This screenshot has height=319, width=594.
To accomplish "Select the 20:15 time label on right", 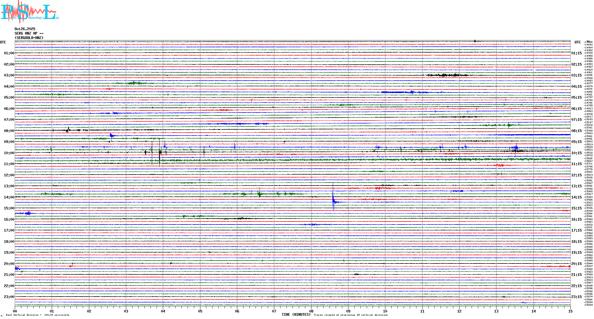I will (x=576, y=264).
